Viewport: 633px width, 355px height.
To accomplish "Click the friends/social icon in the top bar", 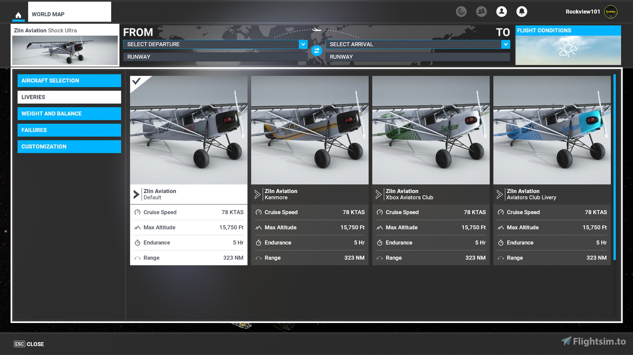I will [481, 11].
